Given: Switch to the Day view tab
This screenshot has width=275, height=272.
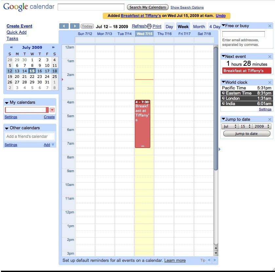Looking at the screenshot, I should click(170, 27).
